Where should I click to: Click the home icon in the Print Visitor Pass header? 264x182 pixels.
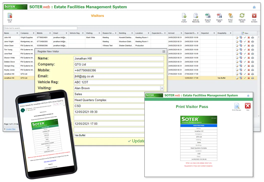[x=248, y=96]
